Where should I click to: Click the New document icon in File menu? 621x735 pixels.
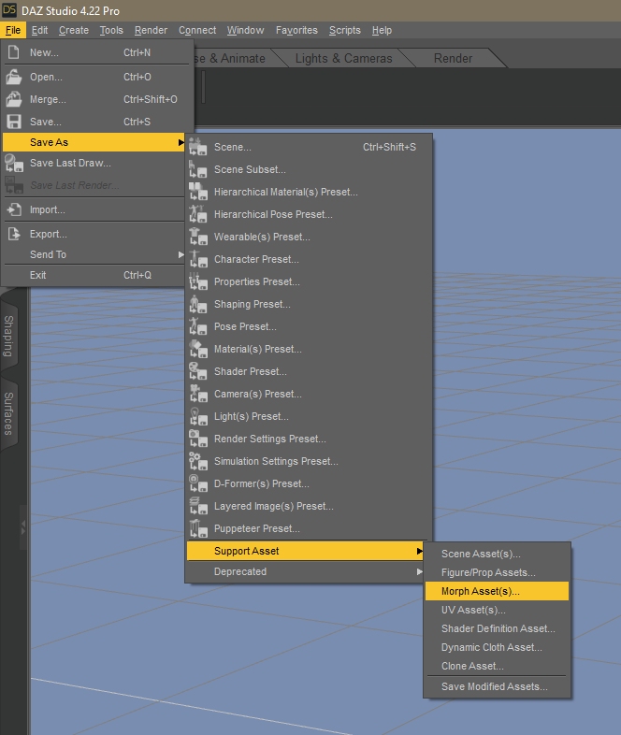pos(14,52)
